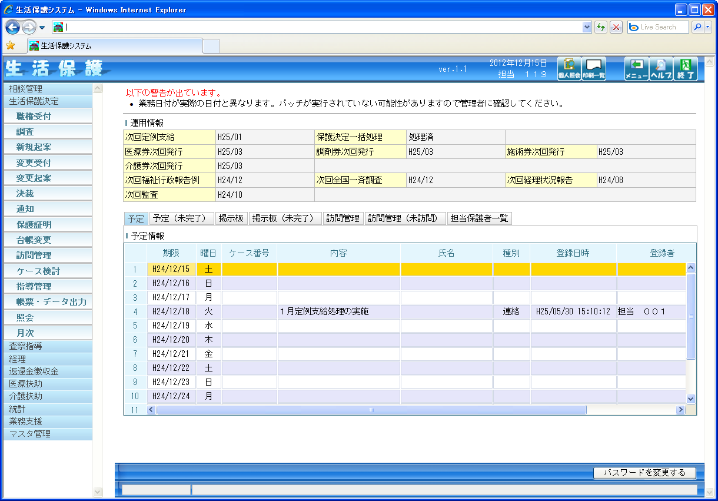Expand the 統計 sidebar section
Screen dimensions: 718x501
click(48, 409)
